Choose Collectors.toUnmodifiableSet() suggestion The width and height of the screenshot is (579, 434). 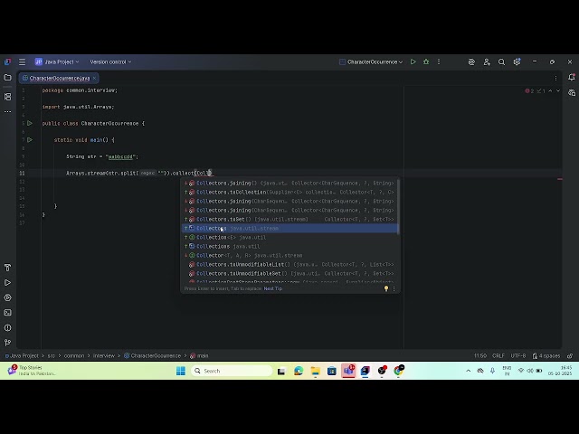pyautogui.click(x=289, y=273)
